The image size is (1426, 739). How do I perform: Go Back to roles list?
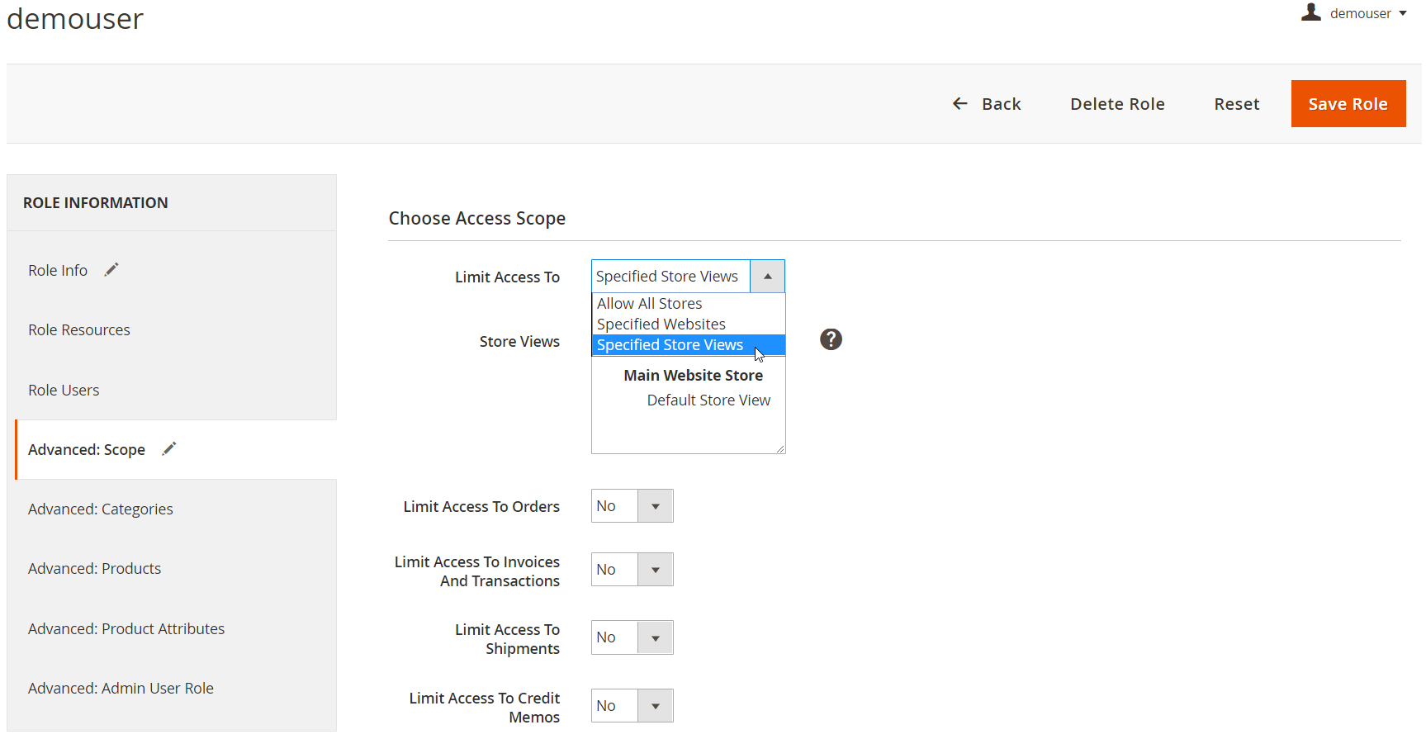point(987,104)
